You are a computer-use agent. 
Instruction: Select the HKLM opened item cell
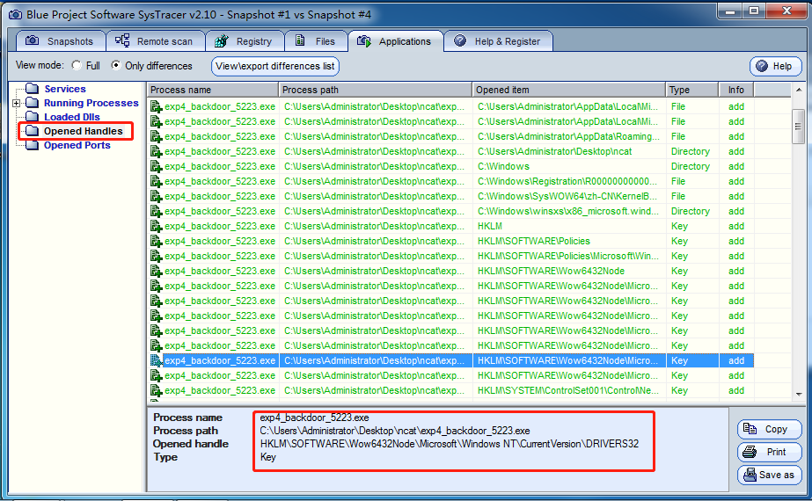click(x=569, y=226)
